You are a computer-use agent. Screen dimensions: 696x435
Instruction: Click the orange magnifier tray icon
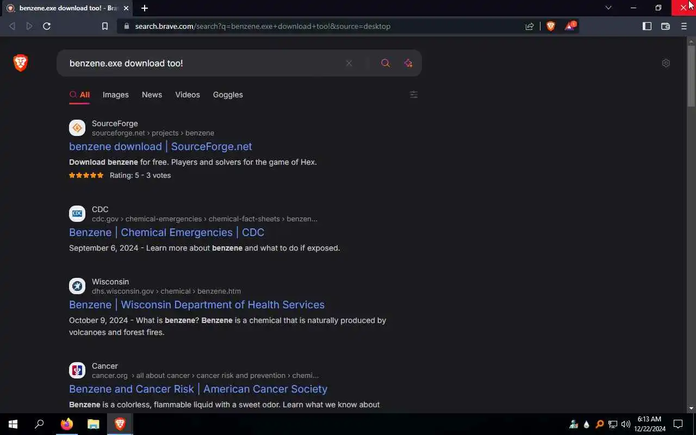pos(600,424)
